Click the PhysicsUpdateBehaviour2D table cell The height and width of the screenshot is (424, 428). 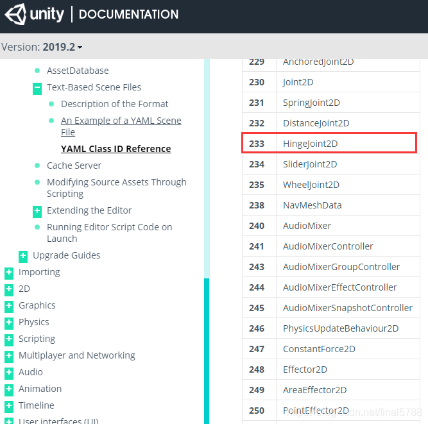click(348, 328)
